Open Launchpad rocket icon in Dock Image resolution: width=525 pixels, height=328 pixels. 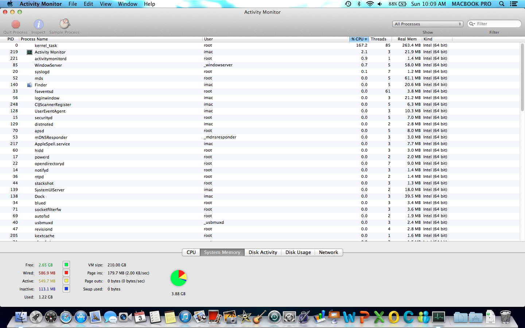pyautogui.click(x=36, y=317)
